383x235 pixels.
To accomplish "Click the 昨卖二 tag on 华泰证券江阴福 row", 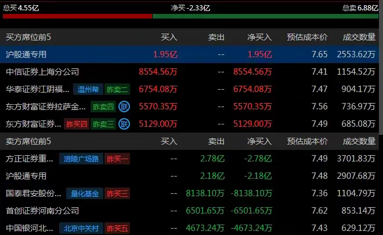I will tap(117, 89).
